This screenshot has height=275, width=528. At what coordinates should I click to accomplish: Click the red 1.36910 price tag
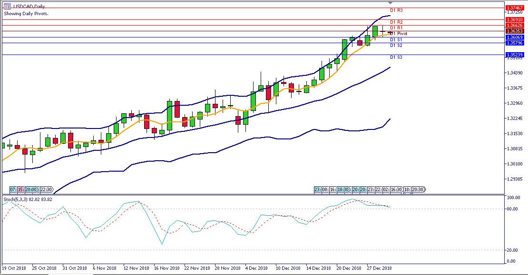[x=515, y=20]
